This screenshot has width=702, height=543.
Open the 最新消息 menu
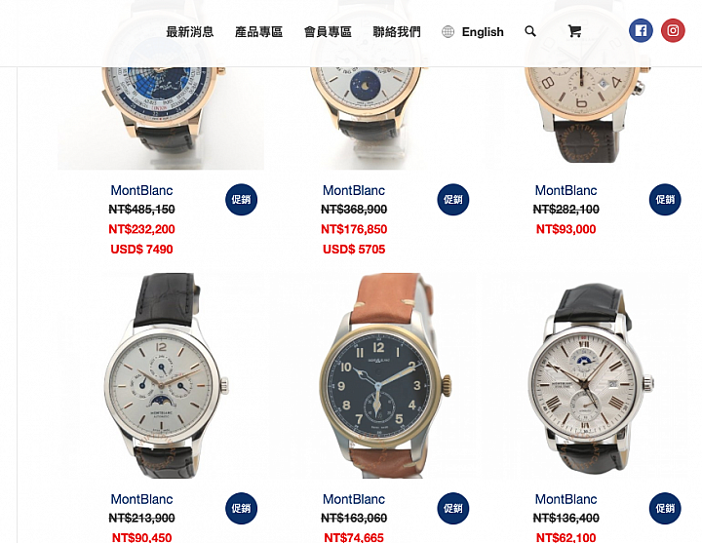190,32
